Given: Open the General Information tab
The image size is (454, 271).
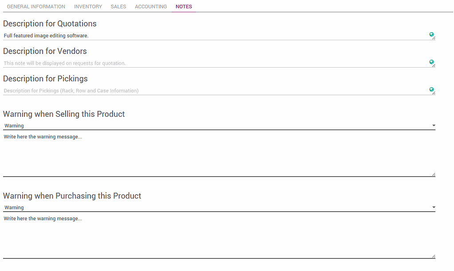Looking at the screenshot, I should point(36,7).
